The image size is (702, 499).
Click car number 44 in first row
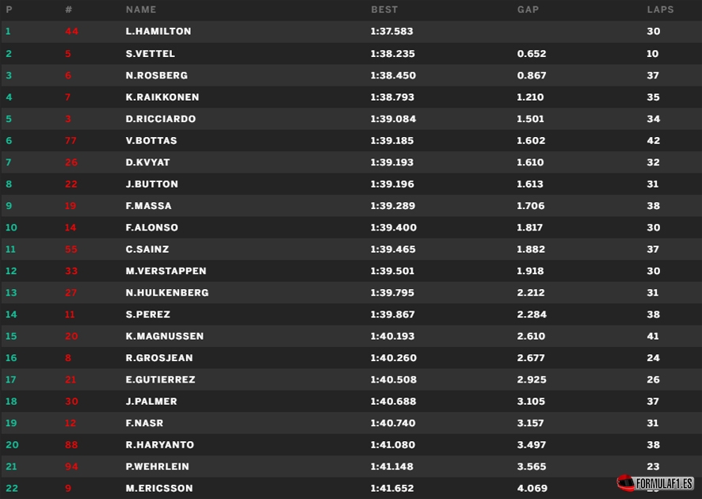[71, 32]
